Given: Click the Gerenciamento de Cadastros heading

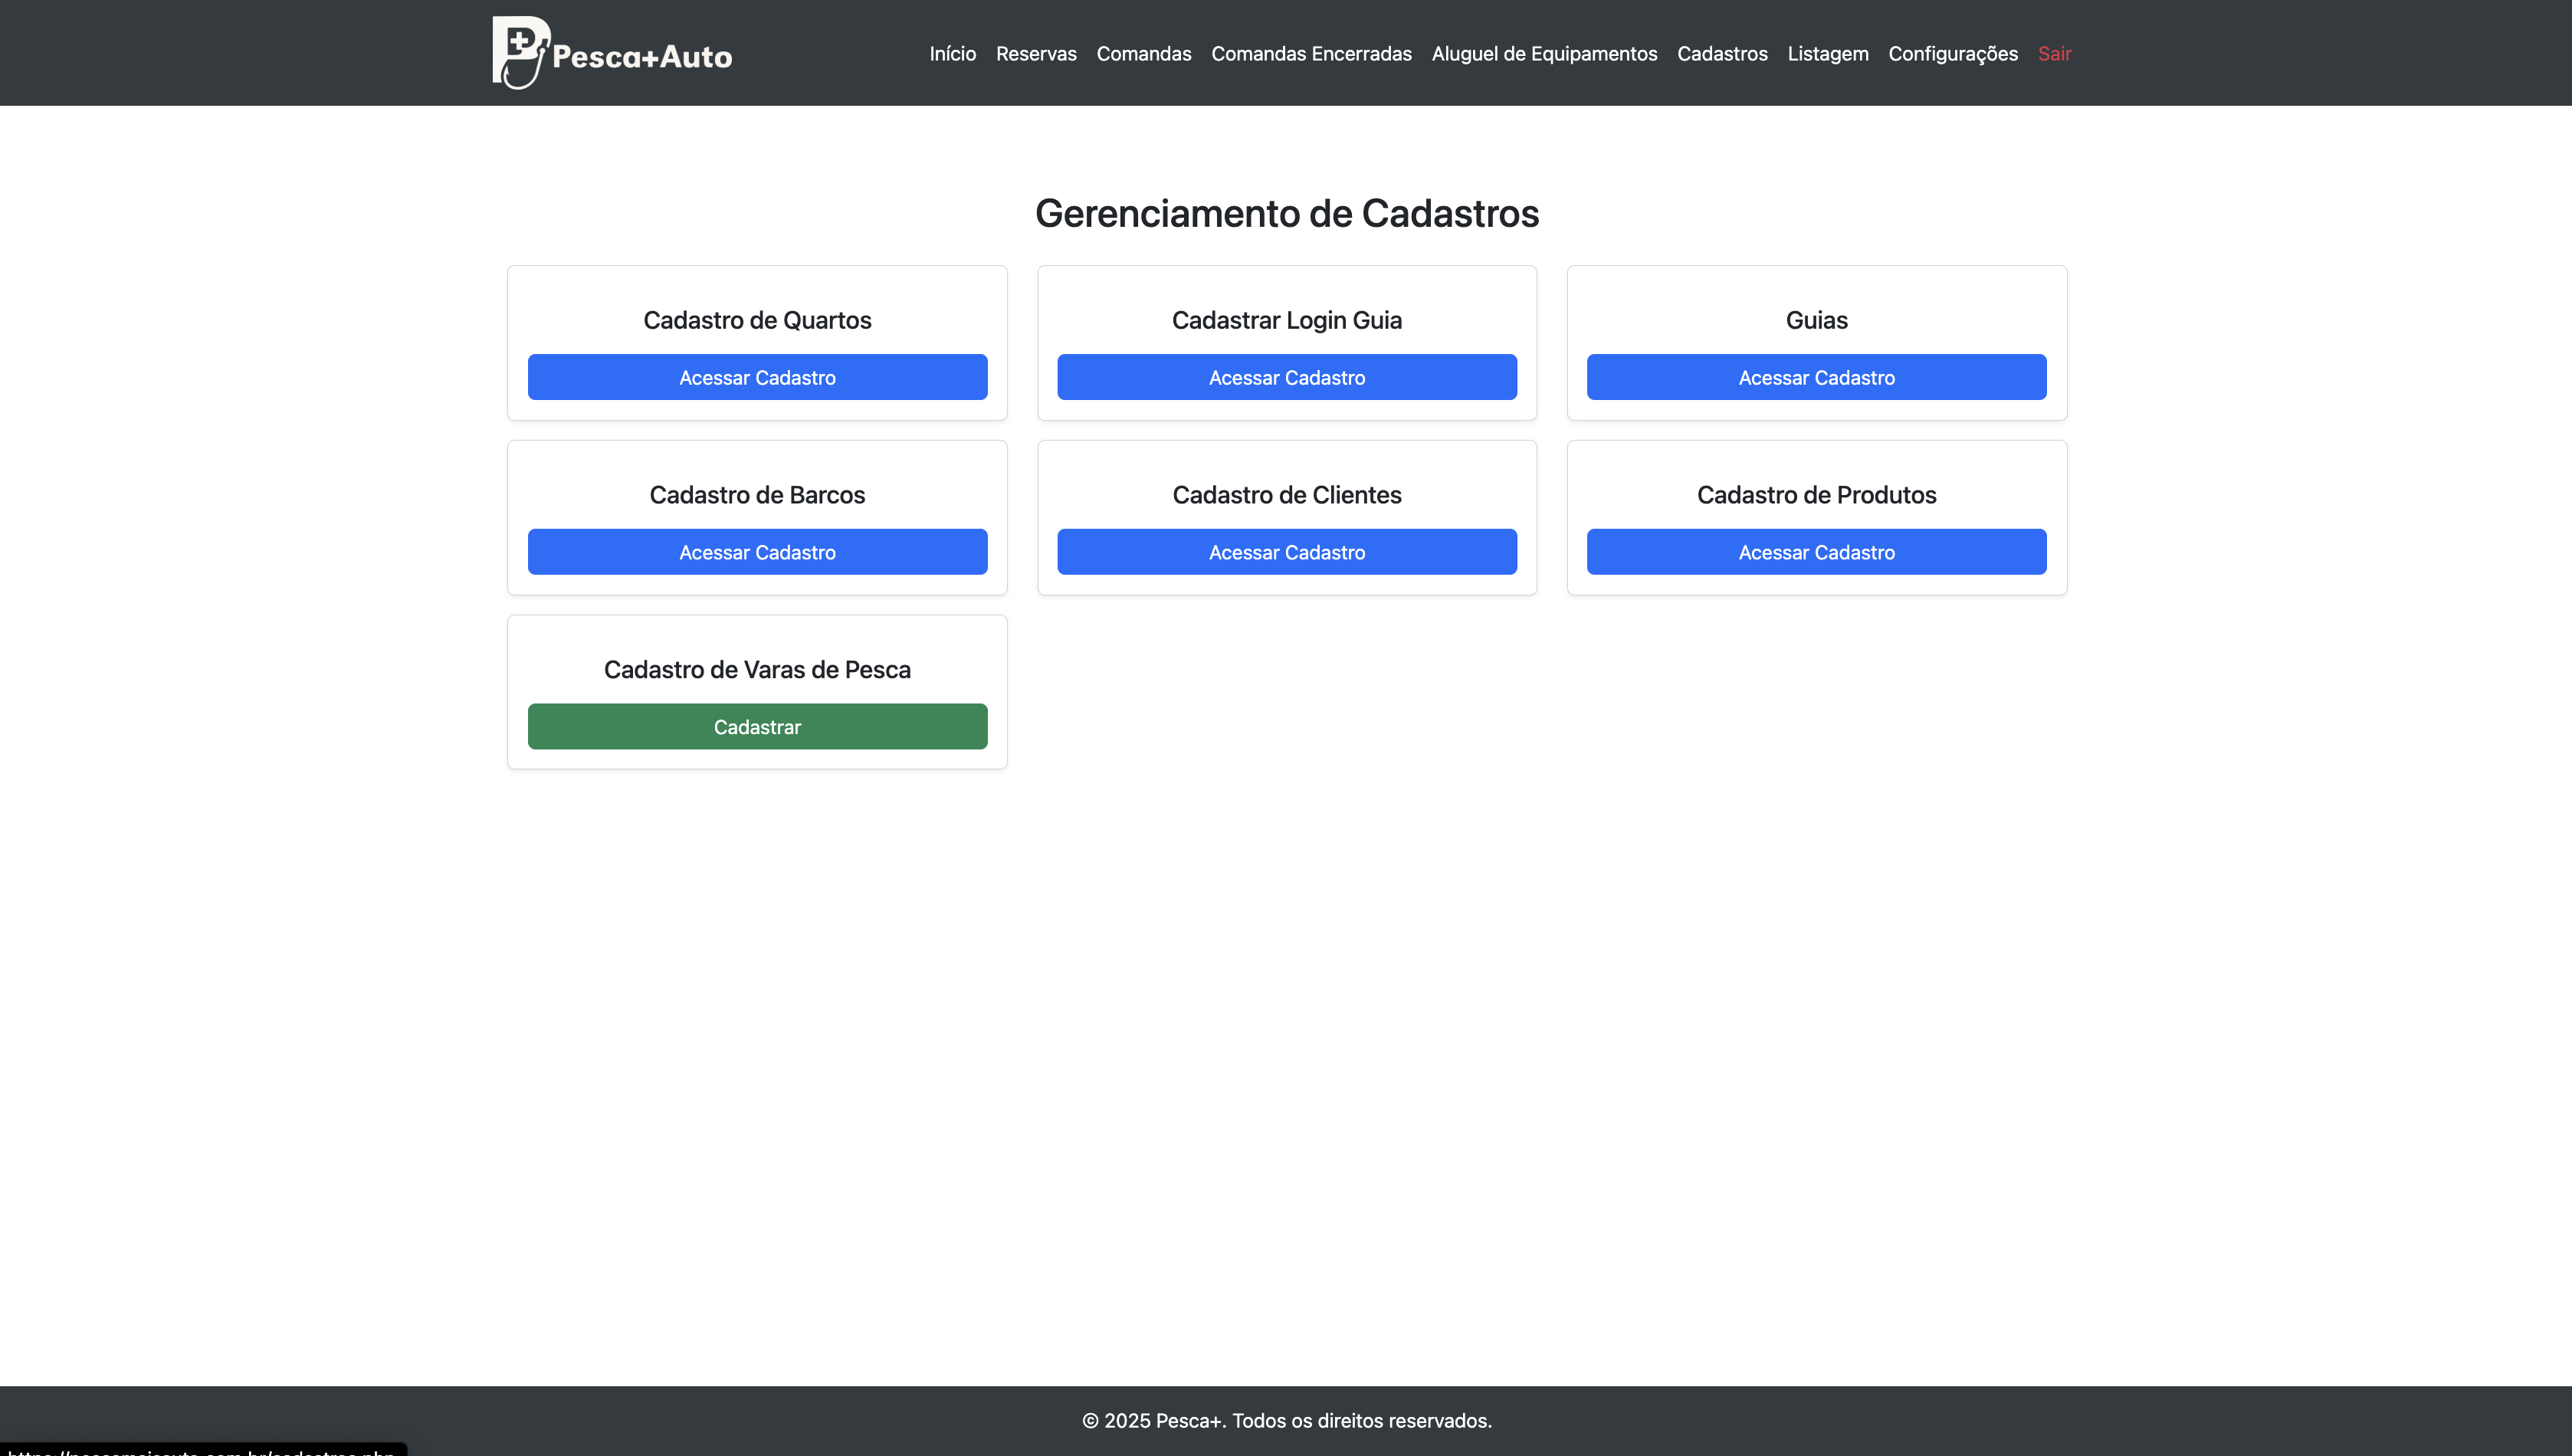Looking at the screenshot, I should [x=1286, y=213].
